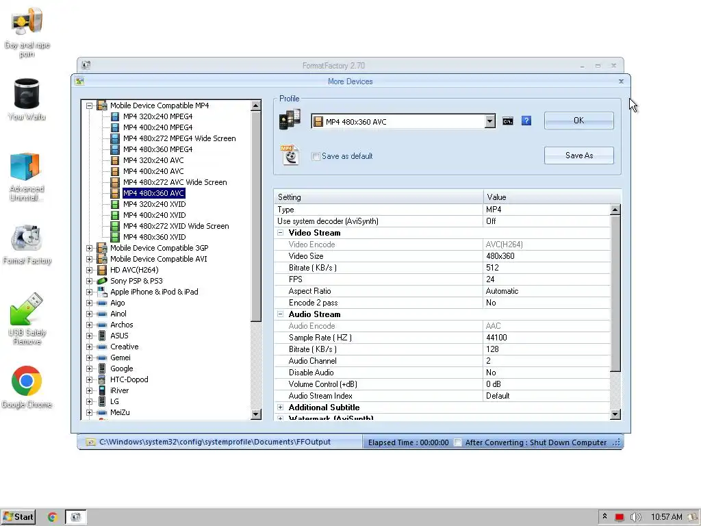This screenshot has height=526, width=701.
Task: Click the device tree scrollbar down arrow
Action: coord(256,414)
